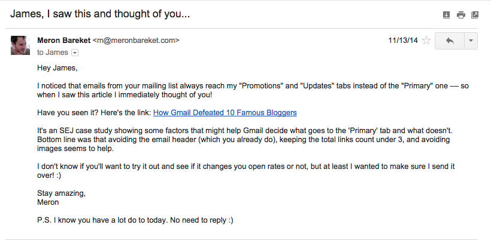The width and height of the screenshot is (491, 240).
Task: Star the message from Meron Bareket
Action: [426, 41]
